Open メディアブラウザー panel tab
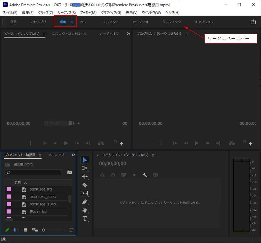Image resolution: width=261 pixels, height=243 pixels. (56, 155)
